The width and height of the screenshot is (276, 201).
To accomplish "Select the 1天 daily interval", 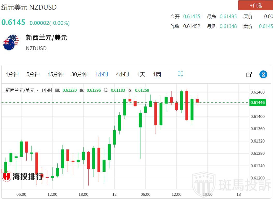I will point(141,74).
